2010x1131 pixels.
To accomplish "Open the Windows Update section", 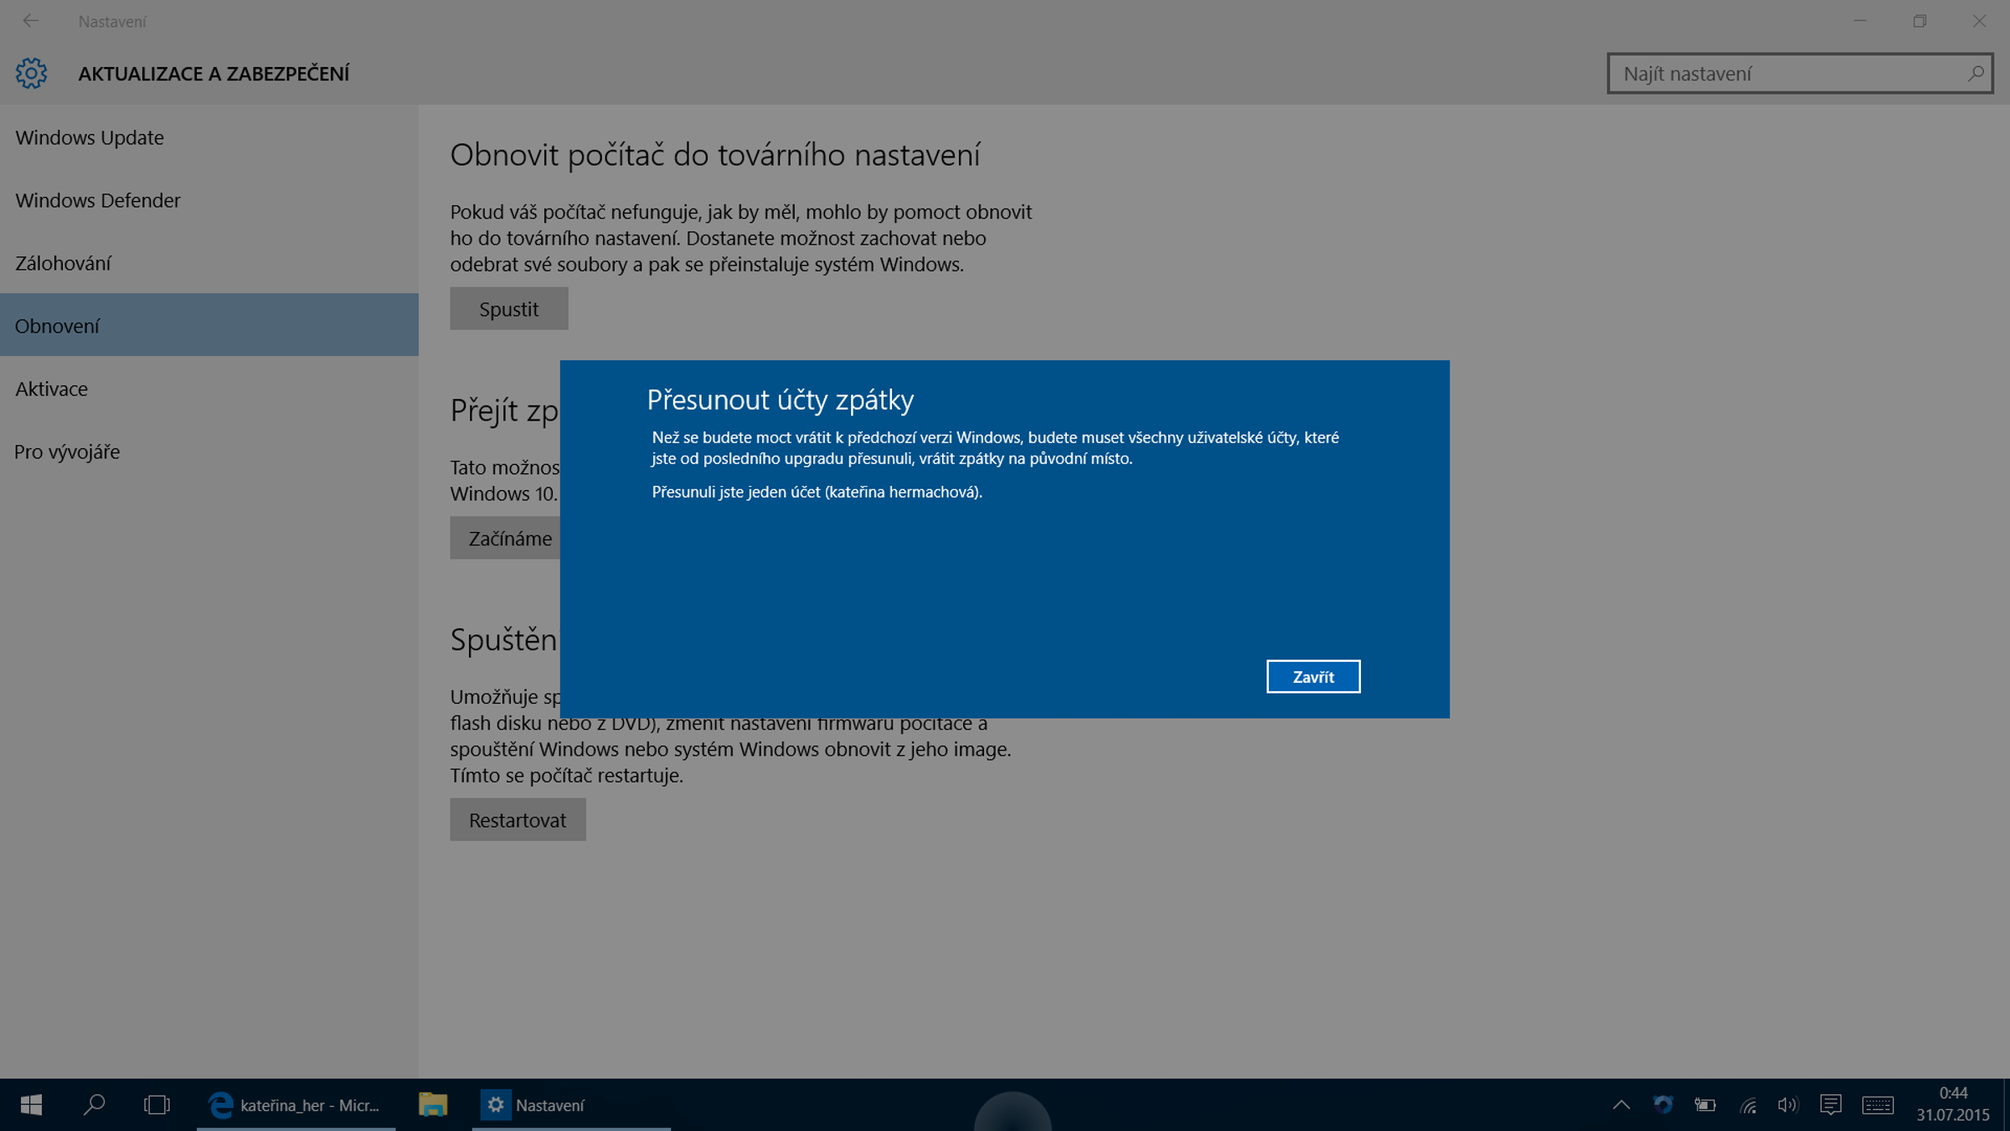I will [x=90, y=137].
